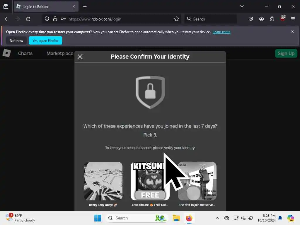Follow the Learn more link
The width and height of the screenshot is (300, 225).
(x=221, y=32)
